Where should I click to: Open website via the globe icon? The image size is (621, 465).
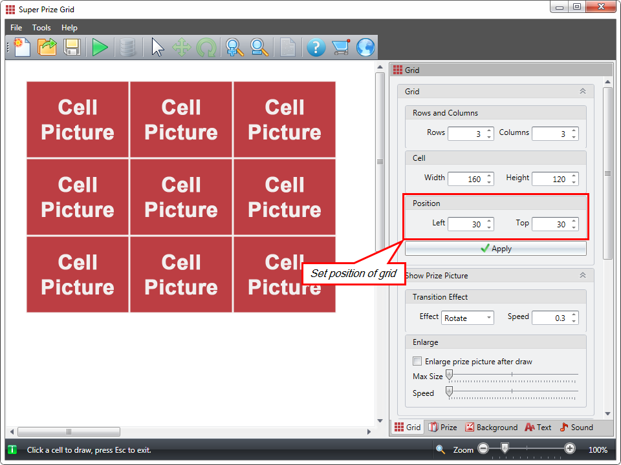click(365, 47)
